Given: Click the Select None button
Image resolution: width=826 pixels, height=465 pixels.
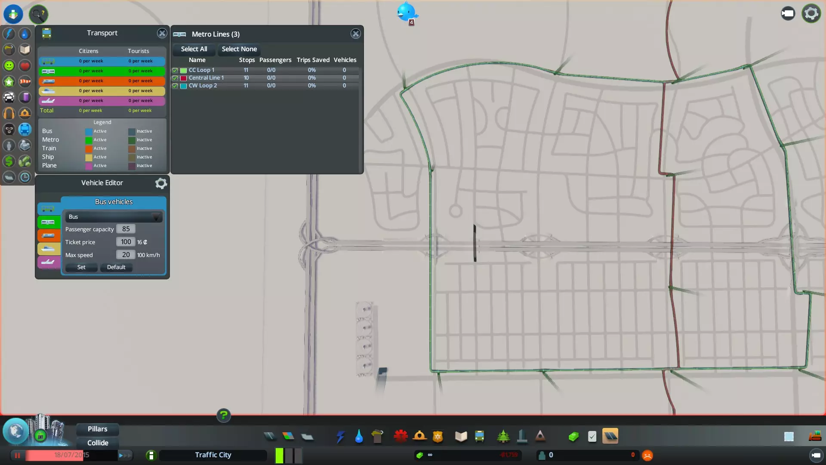Looking at the screenshot, I should click(239, 49).
